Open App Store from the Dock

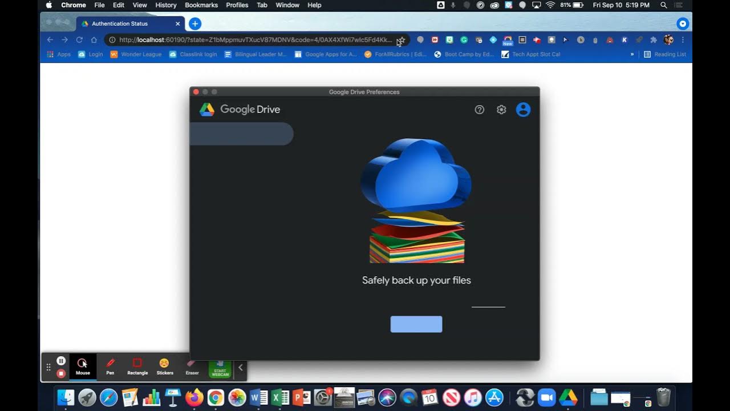click(494, 397)
